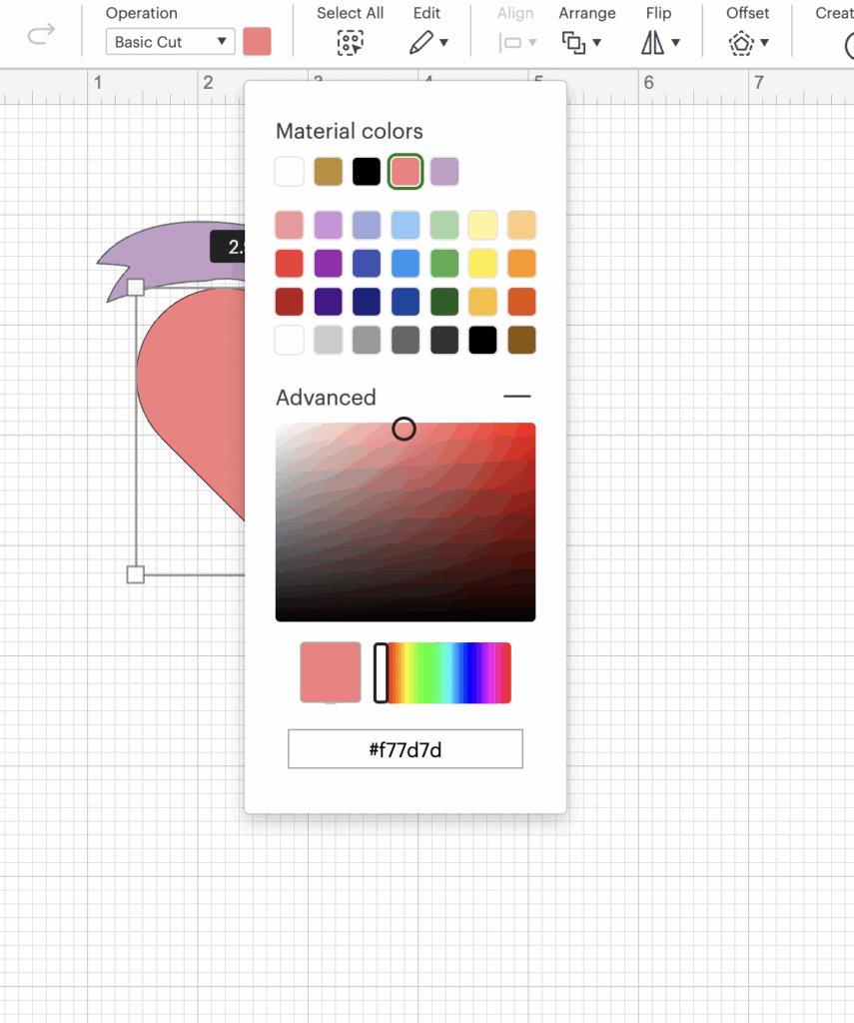Click the redo arrow icon
Image resolution: width=854 pixels, height=1023 pixels.
tap(41, 36)
